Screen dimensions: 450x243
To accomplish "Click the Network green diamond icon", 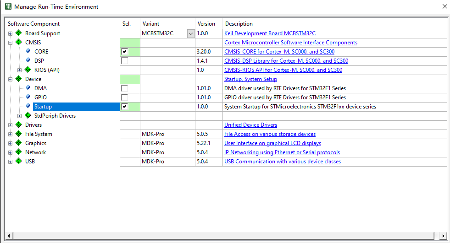I will click(19, 152).
